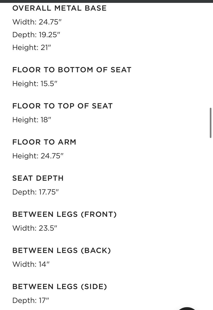Screen dimensions: 213x310
Task: Click the Height: 24.75" arm value
Action: click(38, 156)
